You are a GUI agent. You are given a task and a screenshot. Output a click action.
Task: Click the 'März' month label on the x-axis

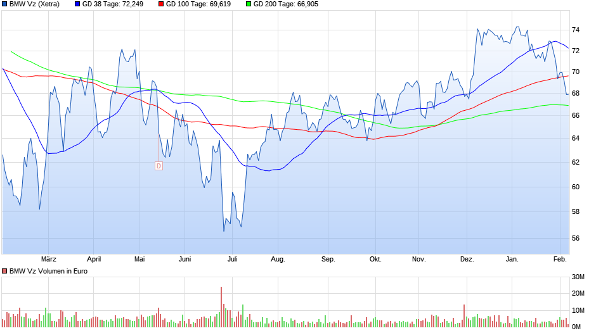coord(49,259)
